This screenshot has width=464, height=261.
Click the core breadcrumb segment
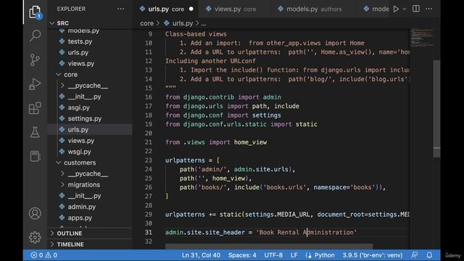pos(146,23)
